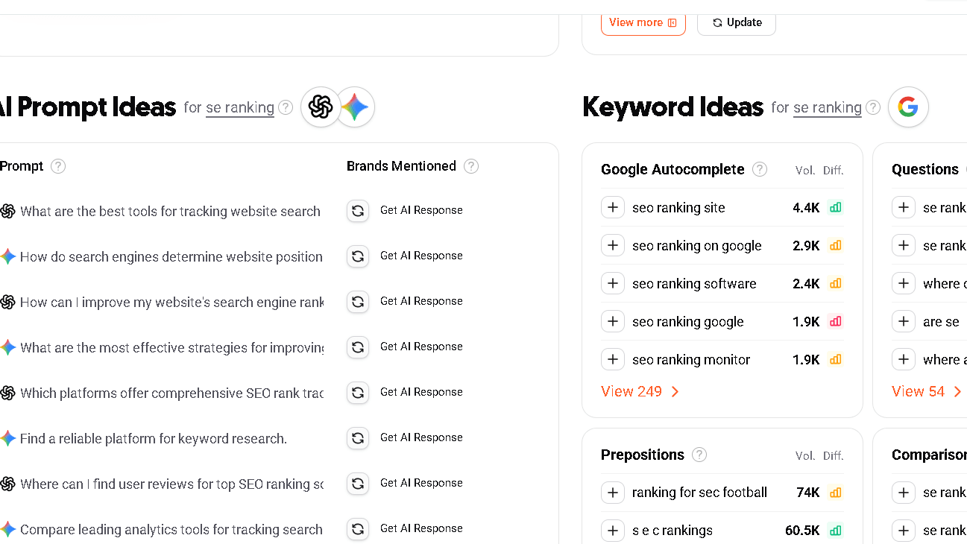The image size is (967, 544).
Task: Refresh AI response for 'best tools for tracking' prompt
Action: pyautogui.click(x=358, y=211)
